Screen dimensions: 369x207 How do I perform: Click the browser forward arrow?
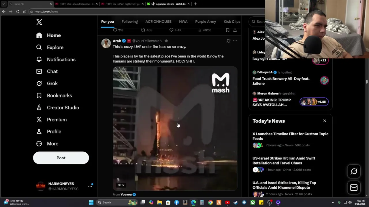(x=11, y=11)
